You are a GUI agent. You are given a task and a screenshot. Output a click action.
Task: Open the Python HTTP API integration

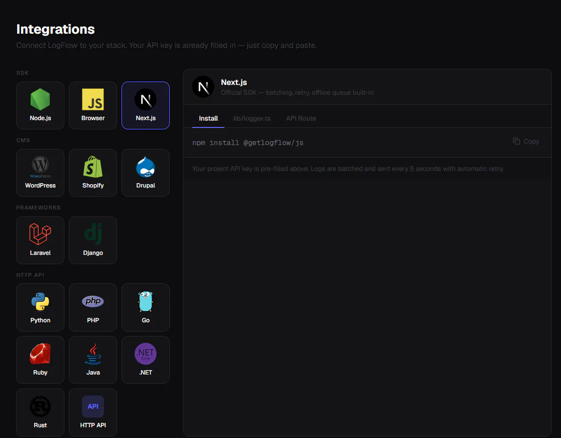click(40, 307)
